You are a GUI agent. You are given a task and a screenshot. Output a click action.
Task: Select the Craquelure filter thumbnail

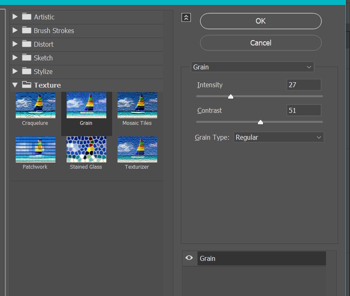pyautogui.click(x=35, y=105)
